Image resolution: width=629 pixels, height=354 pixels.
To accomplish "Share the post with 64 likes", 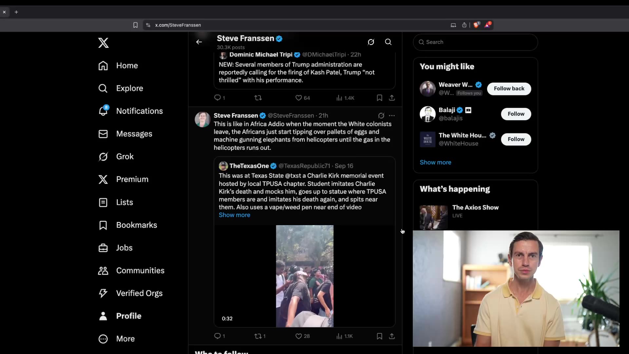I will click(x=392, y=98).
